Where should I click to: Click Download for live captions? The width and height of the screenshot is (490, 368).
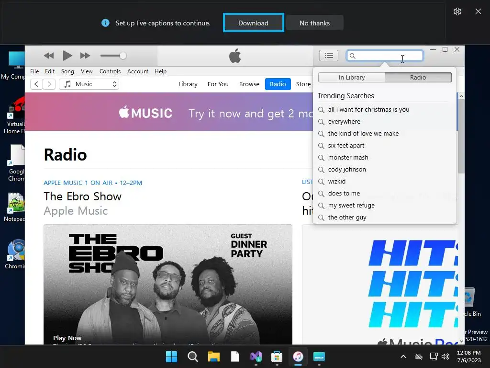254,23
